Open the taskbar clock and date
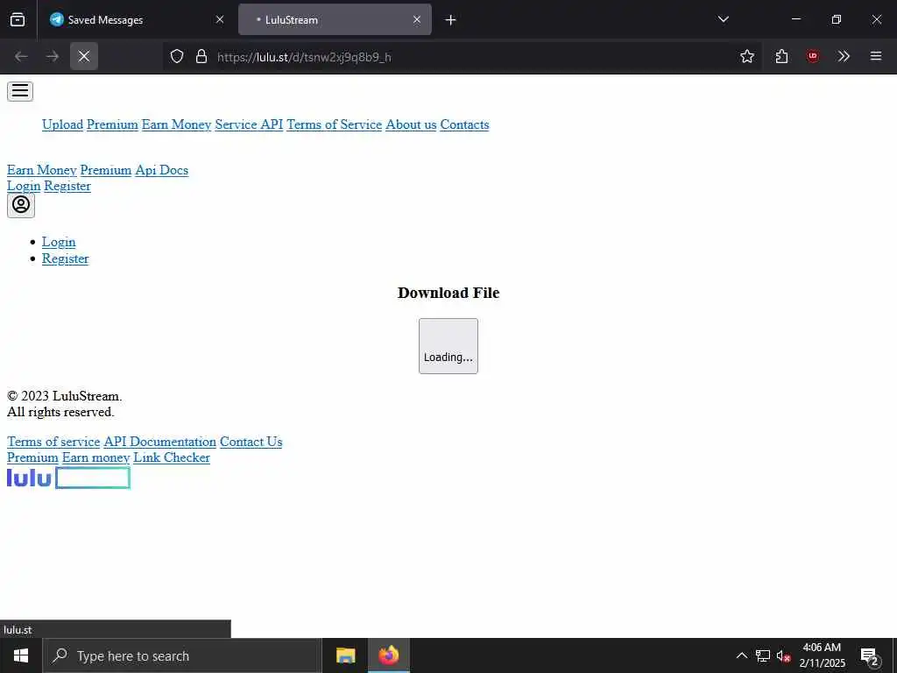 tap(822, 655)
